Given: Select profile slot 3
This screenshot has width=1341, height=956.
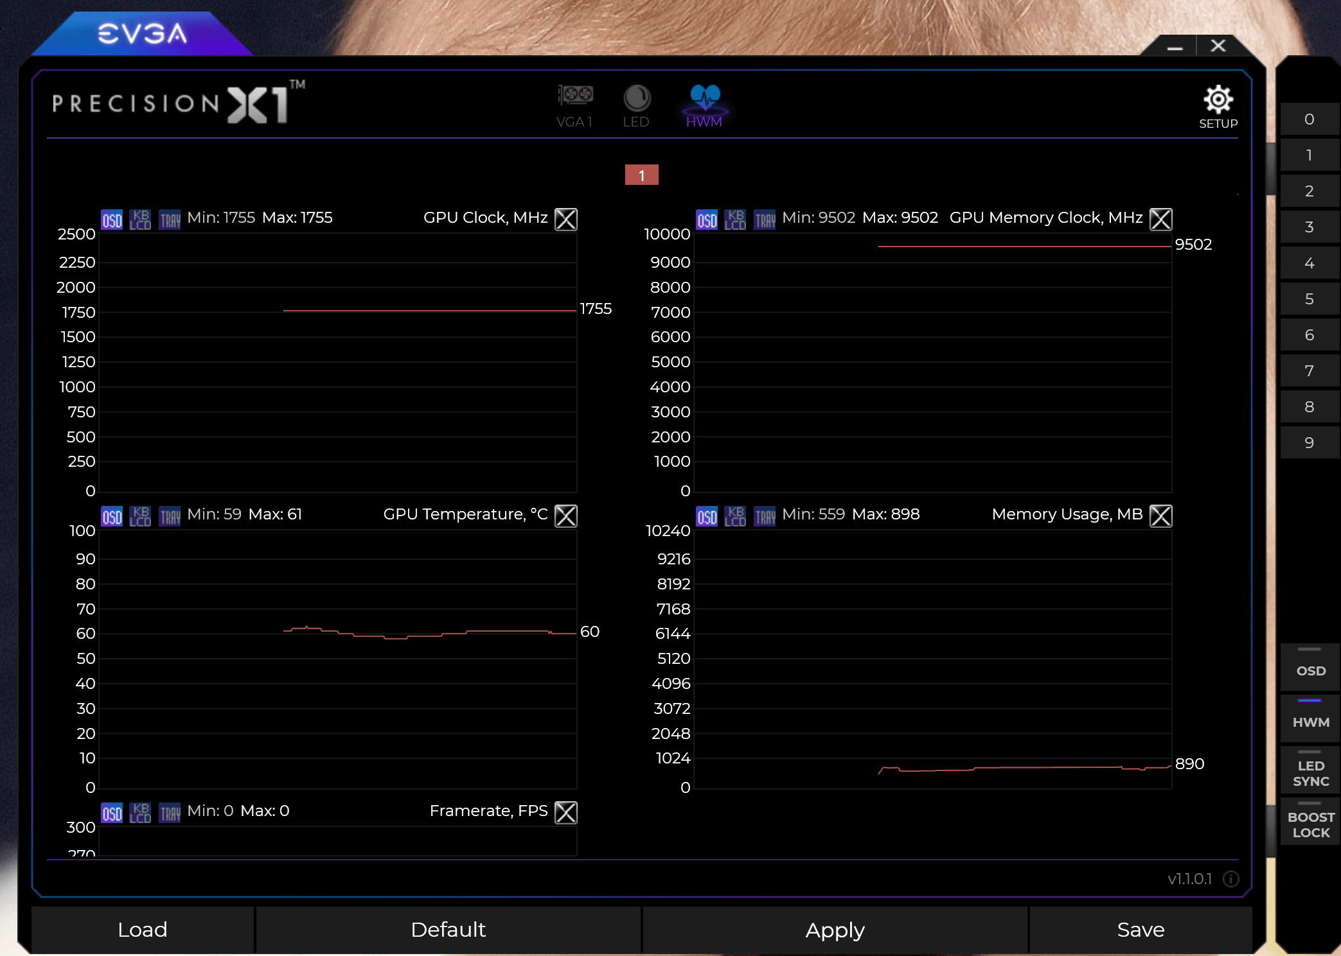Looking at the screenshot, I should (x=1309, y=227).
